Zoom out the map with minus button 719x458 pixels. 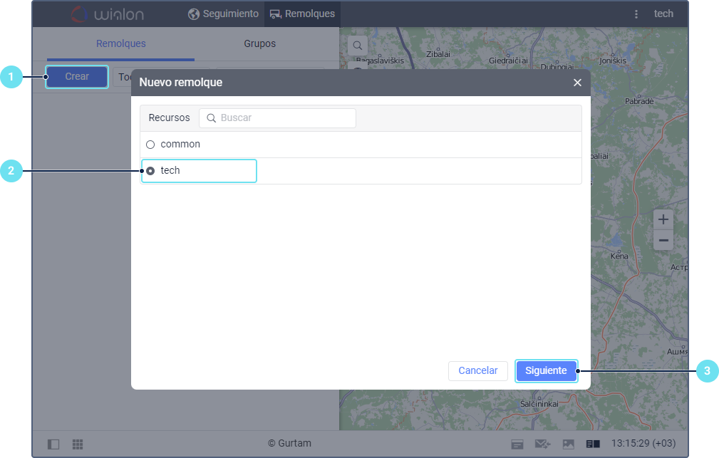tap(663, 240)
